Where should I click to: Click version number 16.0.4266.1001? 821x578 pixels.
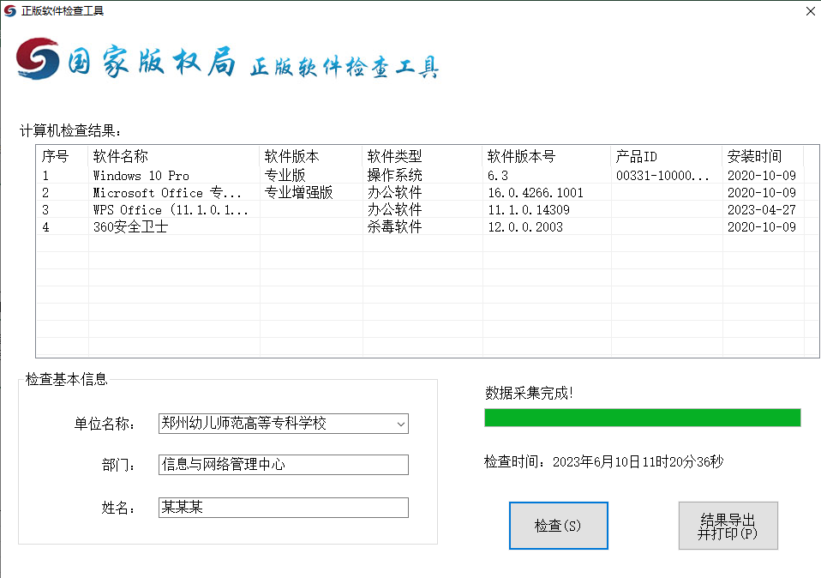(536, 193)
